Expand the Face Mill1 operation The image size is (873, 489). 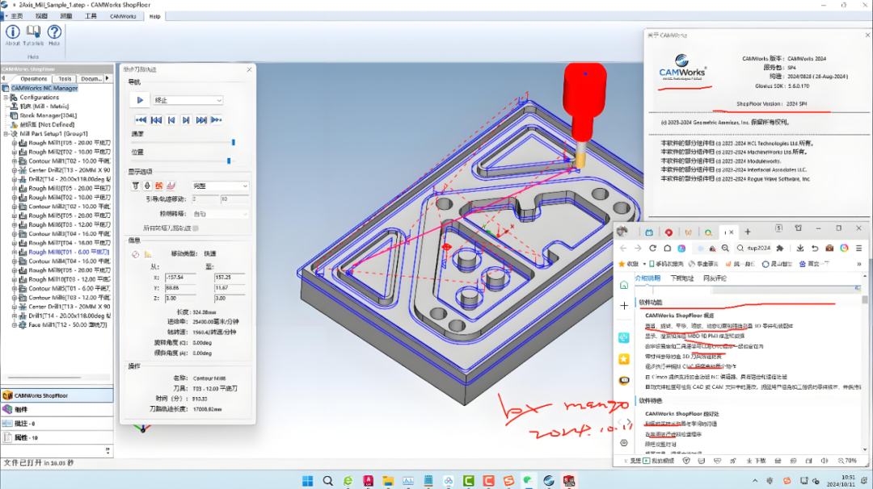[15, 325]
